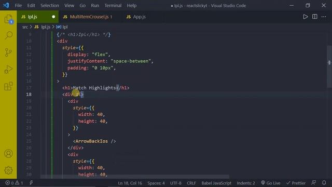Open the View menu
This screenshot has height=187, width=332.
click(69, 6)
